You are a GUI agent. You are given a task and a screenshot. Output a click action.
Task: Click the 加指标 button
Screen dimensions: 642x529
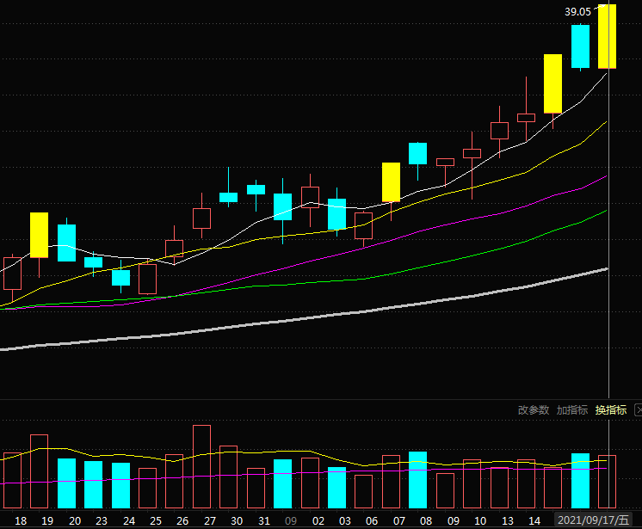[572, 410]
